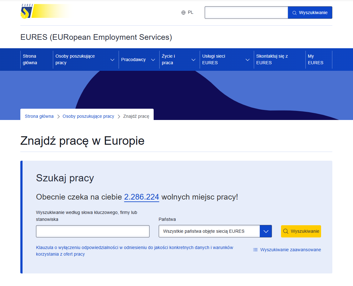This screenshot has width=353, height=286.
Task: Click the 2.286.224 vacancies link
Action: point(141,197)
